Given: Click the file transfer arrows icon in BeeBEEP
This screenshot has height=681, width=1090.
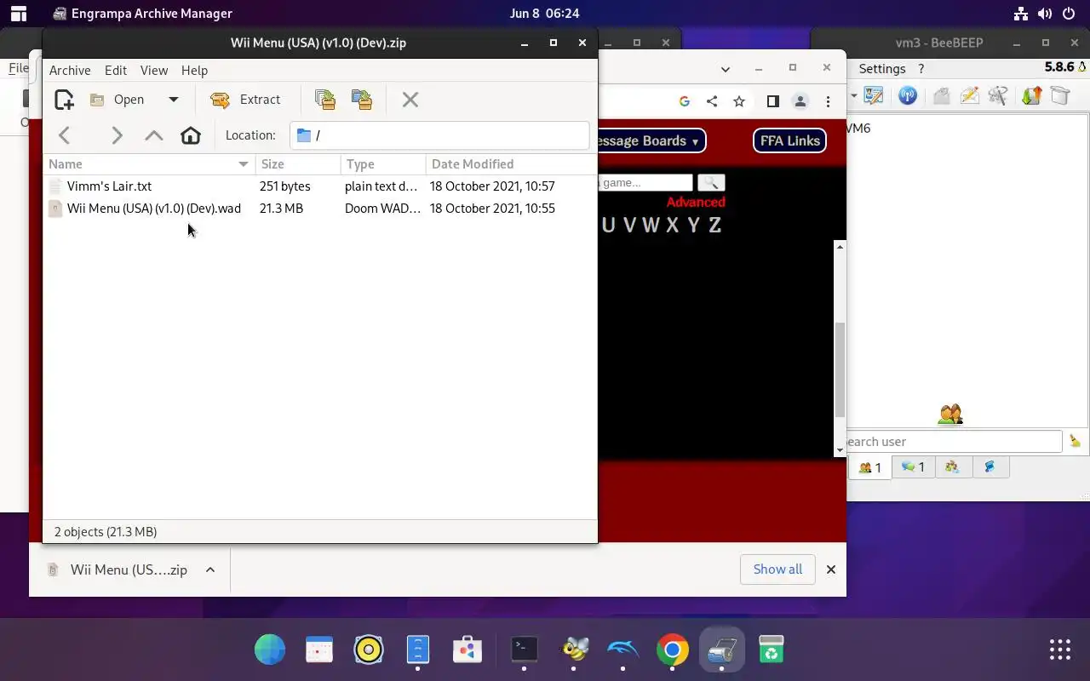Looking at the screenshot, I should (1032, 96).
